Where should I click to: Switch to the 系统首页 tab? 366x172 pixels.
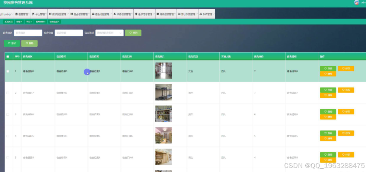click(8, 21)
